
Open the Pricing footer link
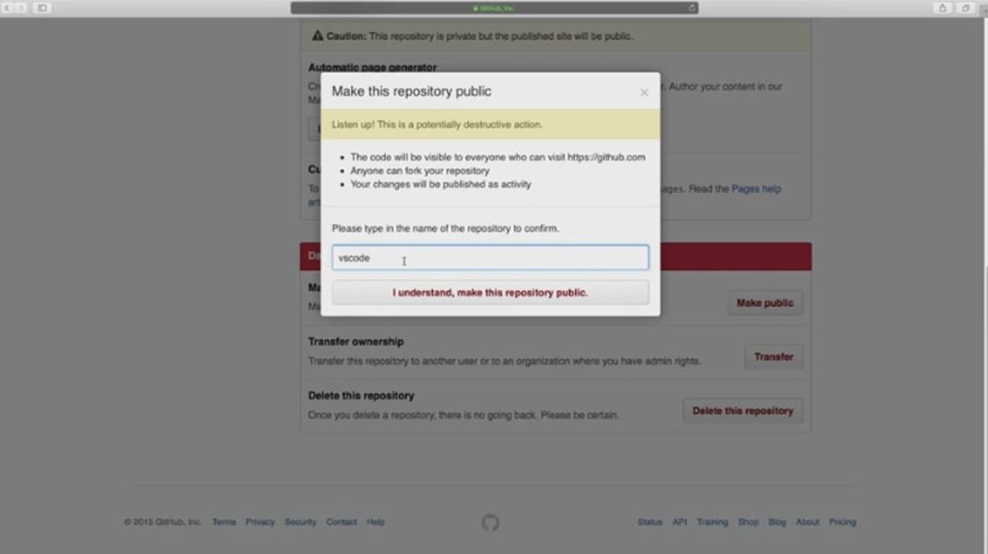point(842,522)
